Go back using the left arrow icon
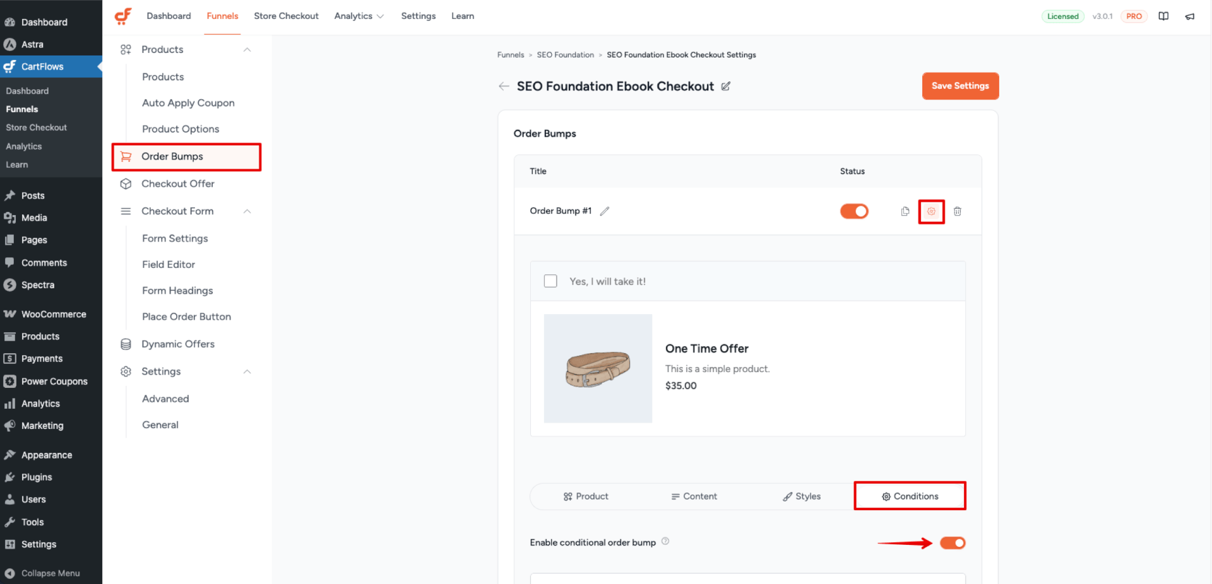 tap(504, 86)
